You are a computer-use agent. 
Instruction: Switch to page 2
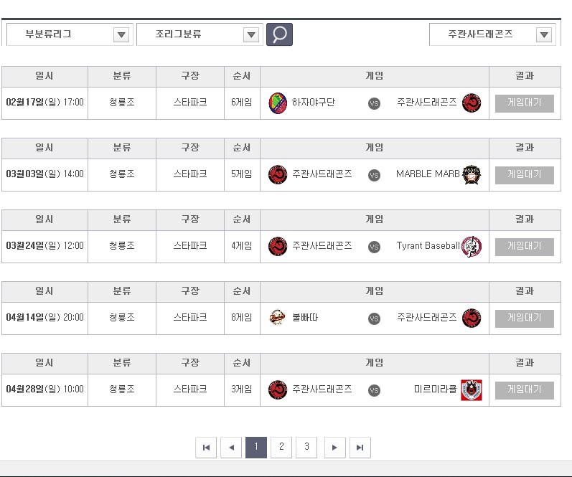(x=281, y=447)
